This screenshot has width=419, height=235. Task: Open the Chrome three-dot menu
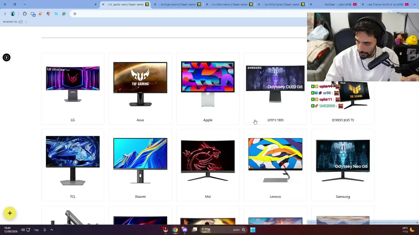[x=5, y=14]
